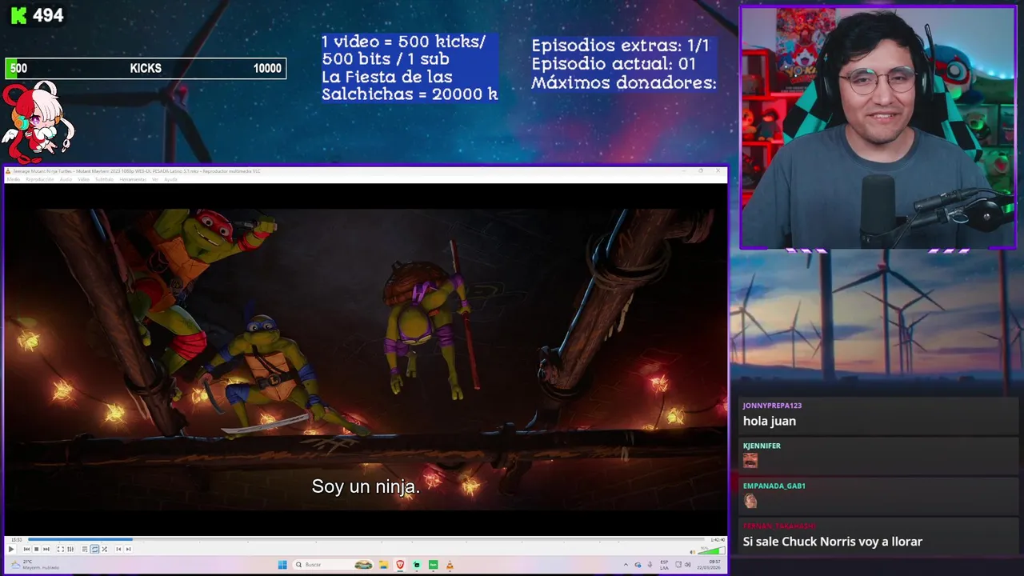1024x576 pixels.
Task: Click chat username JONNYPREPA123
Action: [772, 406]
